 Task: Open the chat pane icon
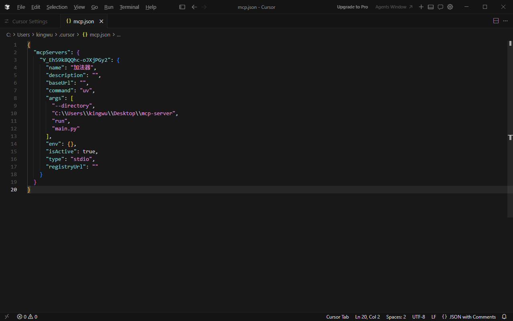[x=440, y=7]
